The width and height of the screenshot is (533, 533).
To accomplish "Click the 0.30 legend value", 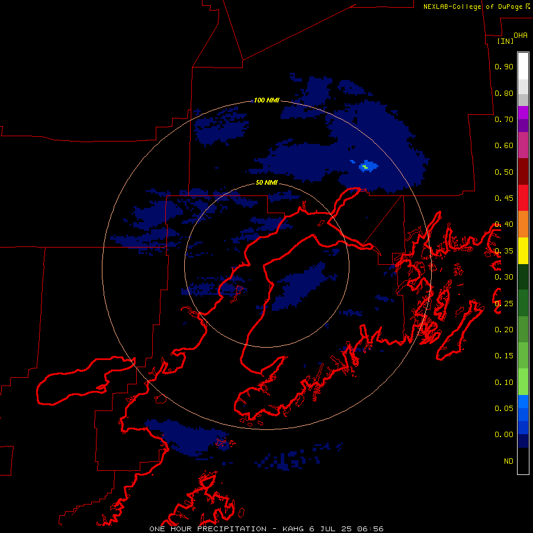I will pyautogui.click(x=504, y=277).
